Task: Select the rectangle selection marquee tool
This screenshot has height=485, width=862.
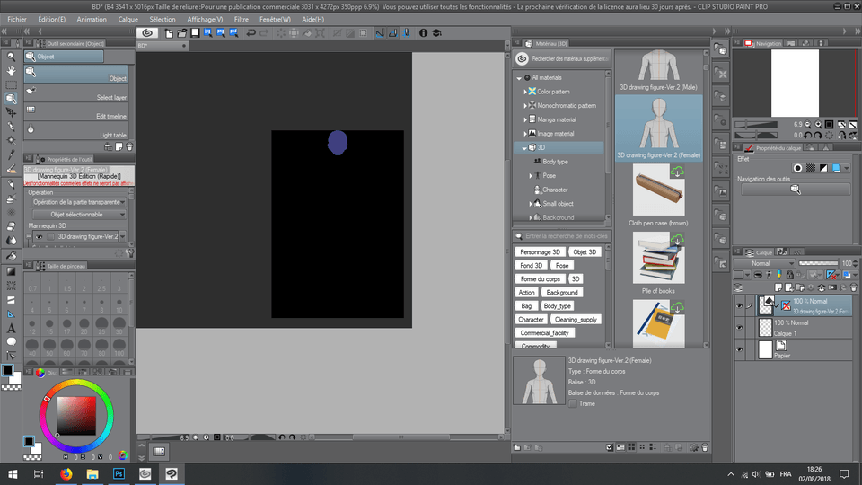Action: tap(11, 84)
